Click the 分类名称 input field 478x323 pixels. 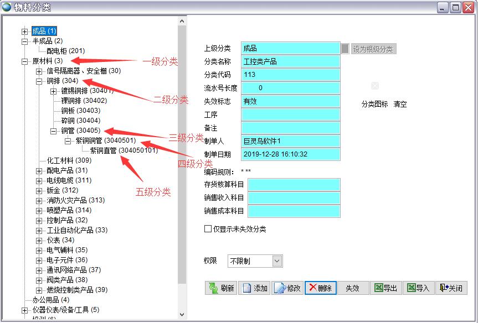pos(290,61)
